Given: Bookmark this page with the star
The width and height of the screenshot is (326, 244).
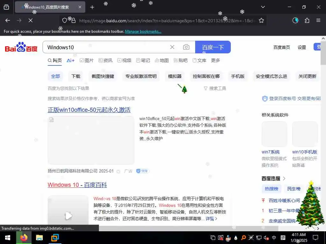Looking at the screenshot, I should (x=261, y=20).
